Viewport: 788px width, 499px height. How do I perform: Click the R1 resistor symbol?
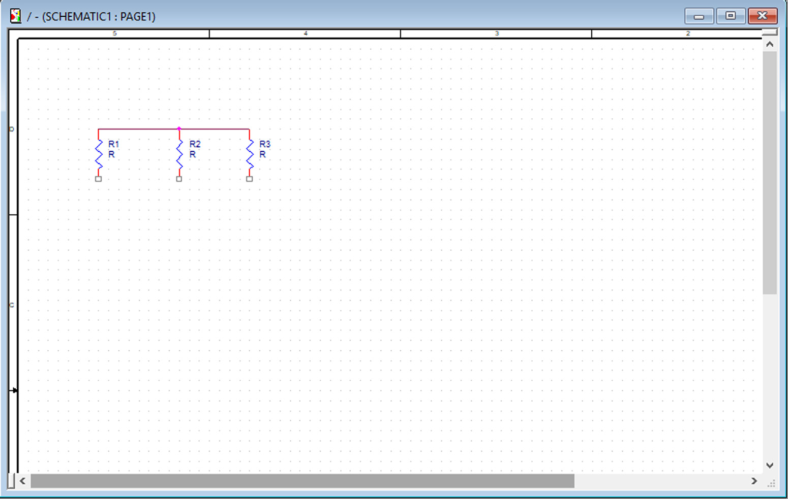pos(99,154)
